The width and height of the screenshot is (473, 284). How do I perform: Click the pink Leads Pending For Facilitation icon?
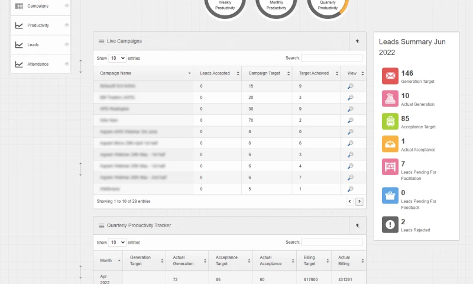pyautogui.click(x=390, y=167)
